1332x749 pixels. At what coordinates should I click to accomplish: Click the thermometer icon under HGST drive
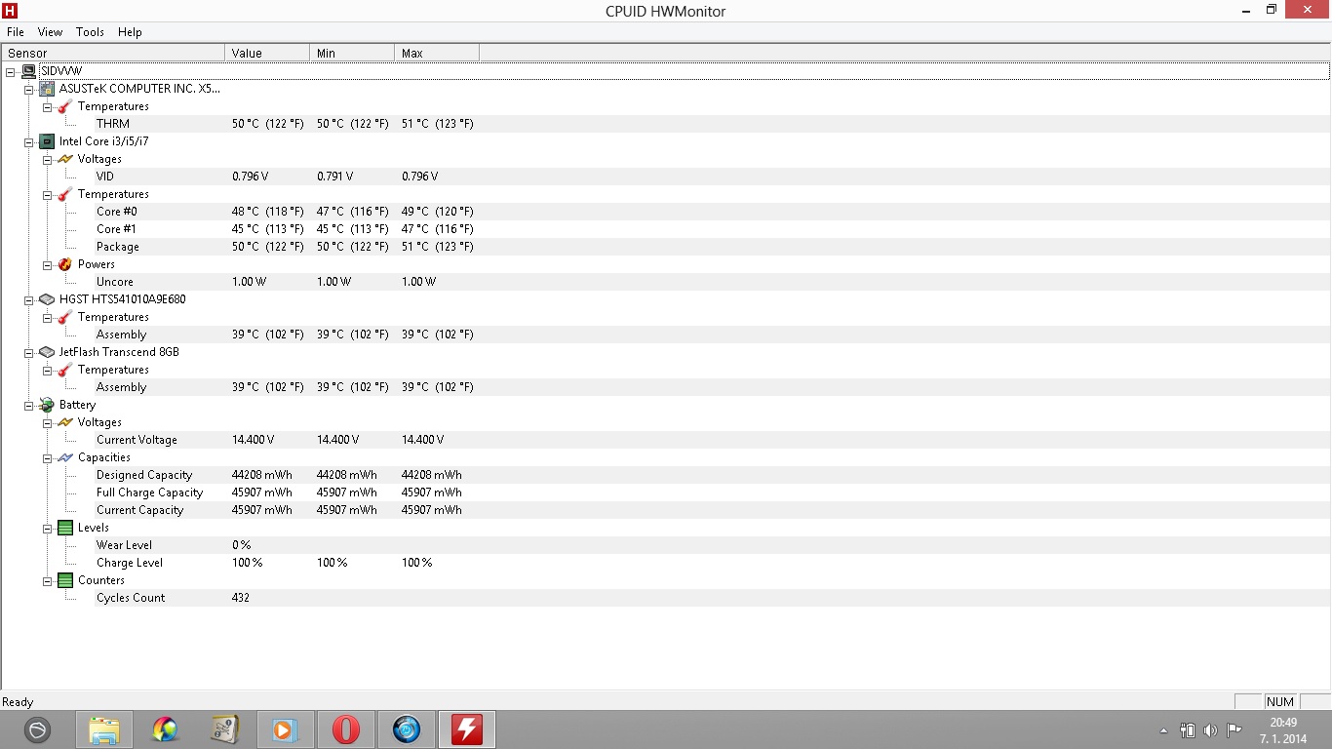(65, 317)
